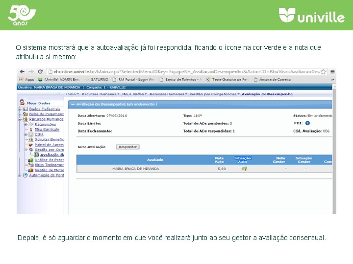
Task: Open the Meus Dados breadcrumb dropdown
Action: 134,94
